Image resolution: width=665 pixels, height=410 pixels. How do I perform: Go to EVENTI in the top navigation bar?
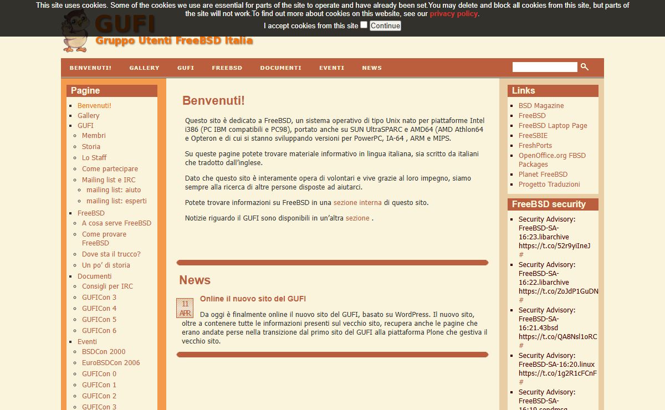tap(332, 68)
